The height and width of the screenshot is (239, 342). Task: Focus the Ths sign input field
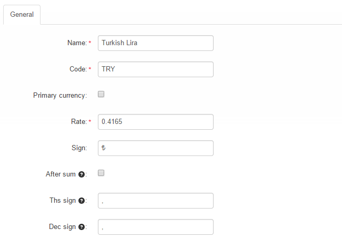click(x=155, y=201)
